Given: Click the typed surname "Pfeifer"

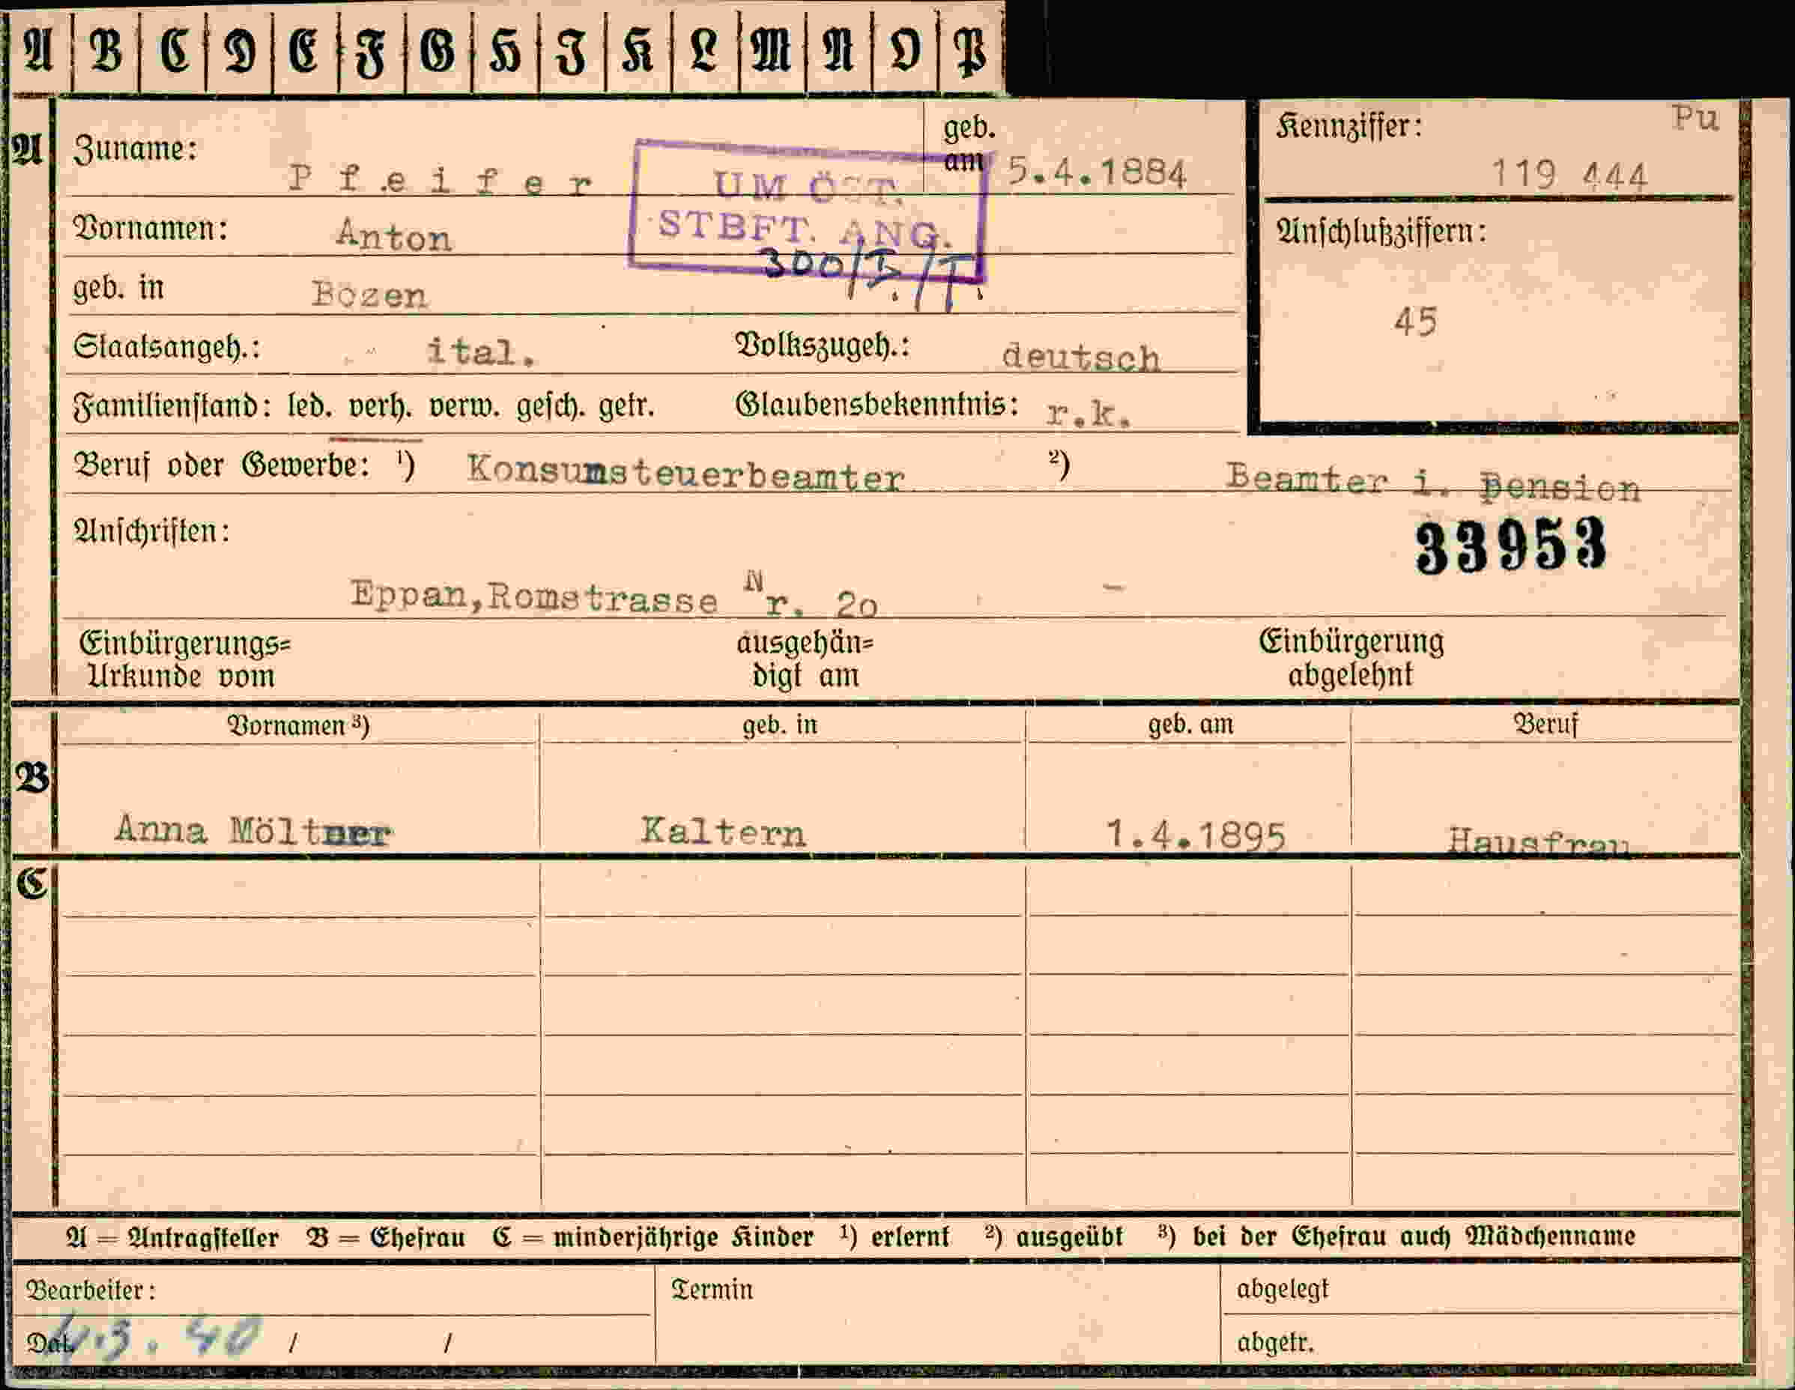Looking at the screenshot, I should coord(441,180).
